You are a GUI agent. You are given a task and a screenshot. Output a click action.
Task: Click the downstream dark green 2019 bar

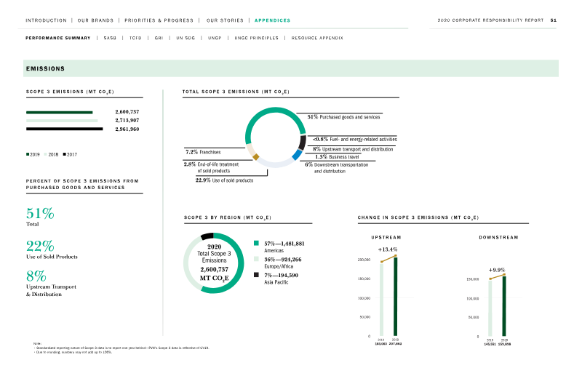tap(504, 306)
